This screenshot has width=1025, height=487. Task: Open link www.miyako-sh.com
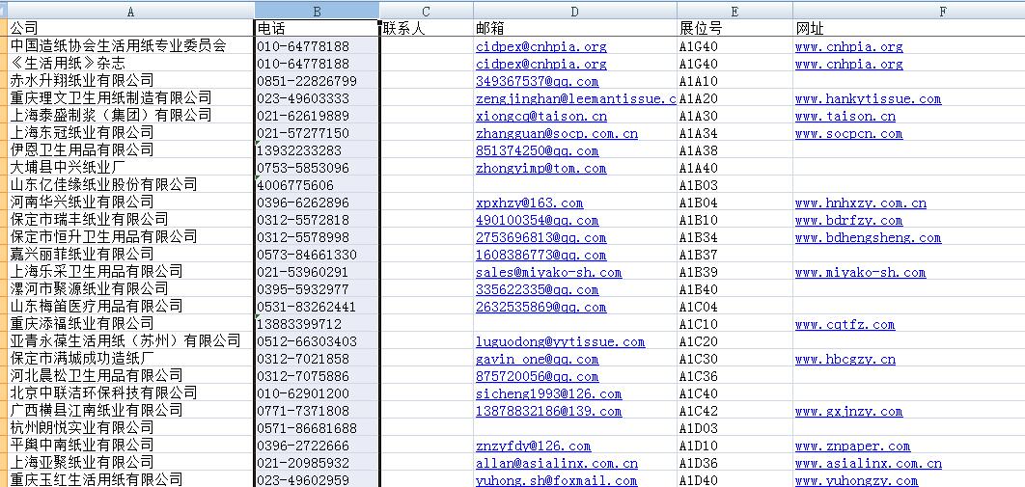[x=860, y=272]
